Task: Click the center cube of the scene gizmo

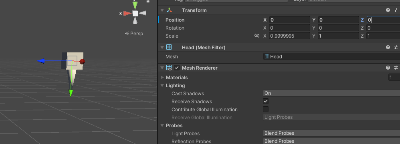Action: (135, 14)
